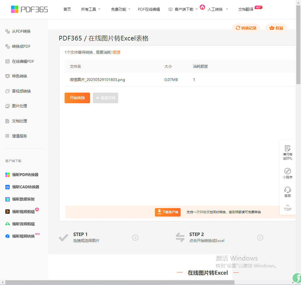The width and height of the screenshot is (301, 285).
Task: Click the arrow circle after STEP 2
Action: click(260, 238)
